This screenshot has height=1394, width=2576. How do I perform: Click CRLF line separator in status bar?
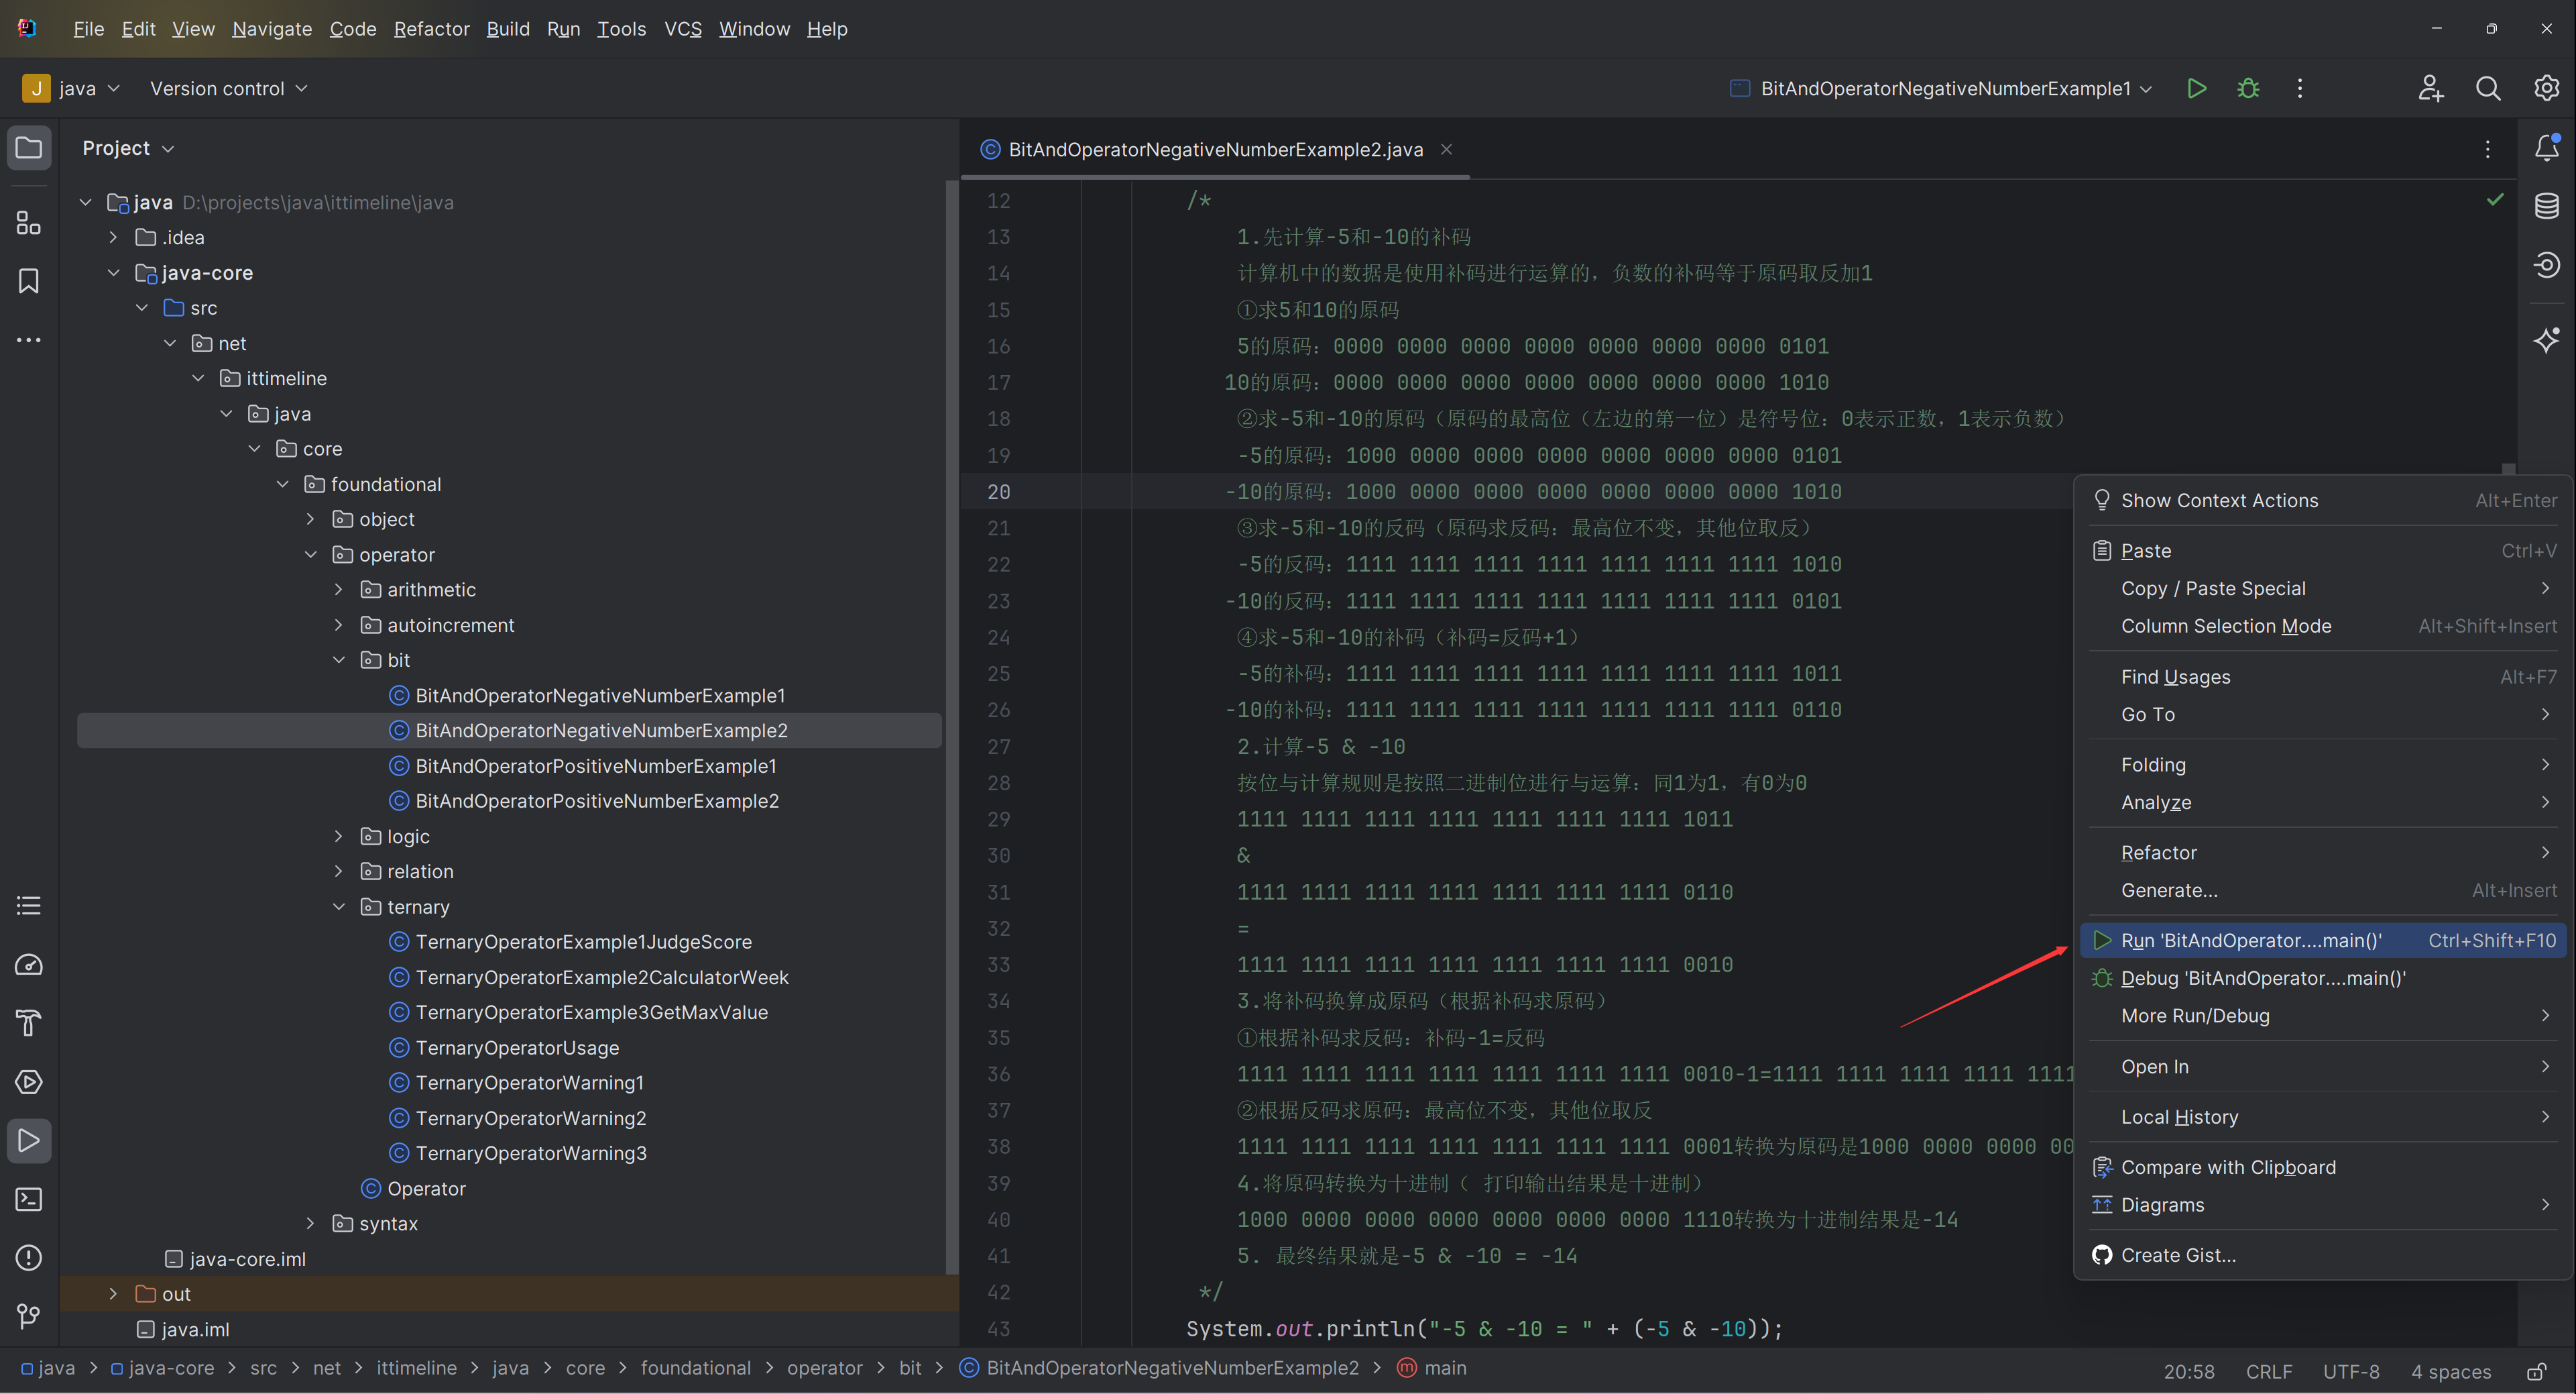pyautogui.click(x=2268, y=1371)
